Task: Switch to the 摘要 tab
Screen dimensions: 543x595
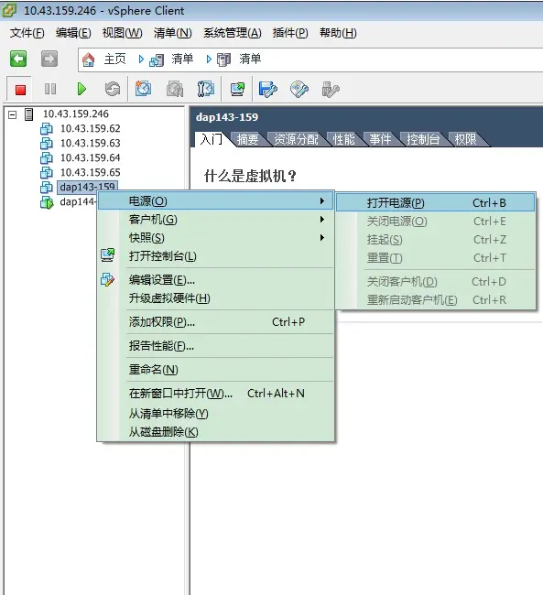Action: tap(247, 139)
